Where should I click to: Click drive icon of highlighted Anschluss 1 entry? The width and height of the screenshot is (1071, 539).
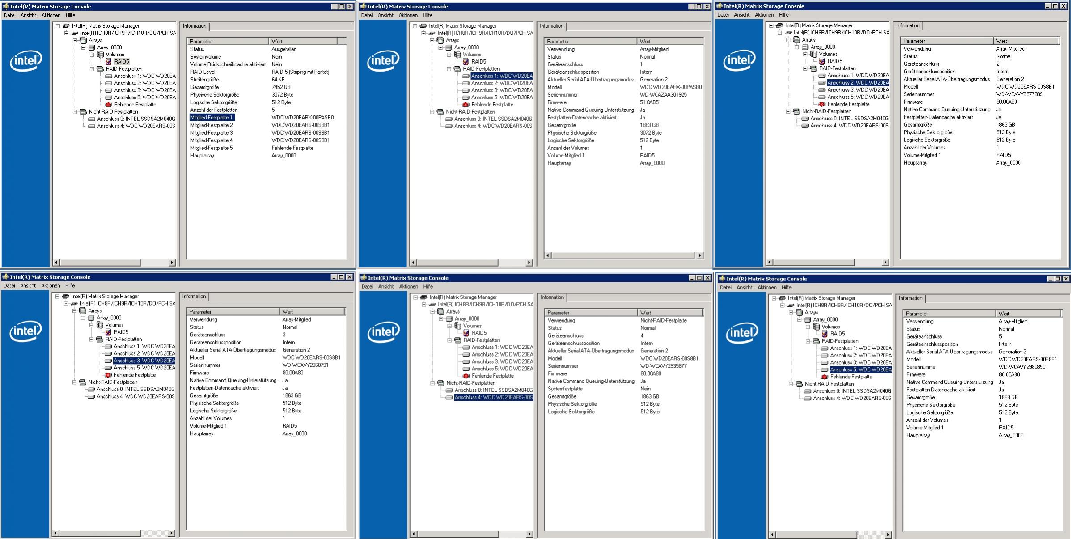coord(466,76)
